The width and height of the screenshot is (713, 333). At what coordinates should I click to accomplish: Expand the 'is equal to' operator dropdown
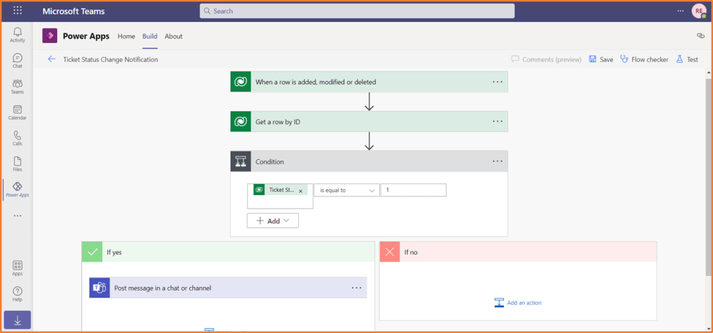coord(346,190)
